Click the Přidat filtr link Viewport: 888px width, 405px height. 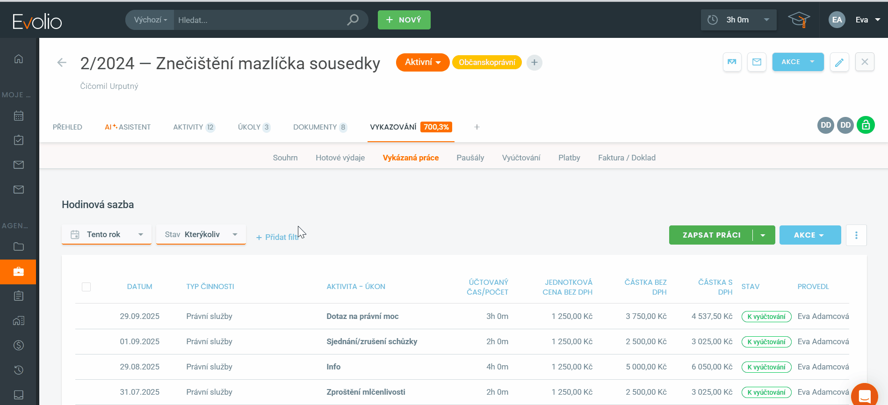[x=277, y=238]
